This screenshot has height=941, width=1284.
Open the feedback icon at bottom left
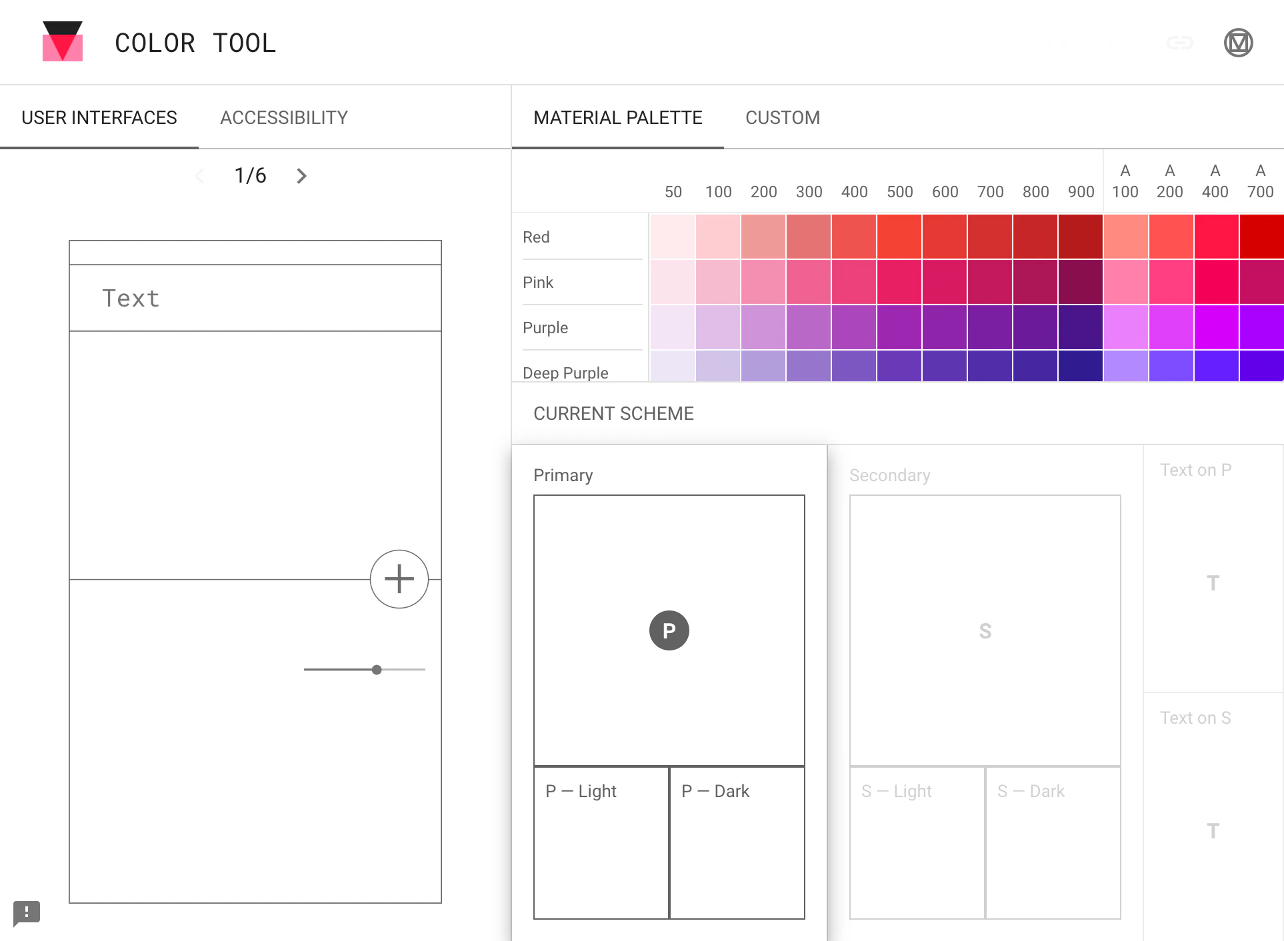27,914
